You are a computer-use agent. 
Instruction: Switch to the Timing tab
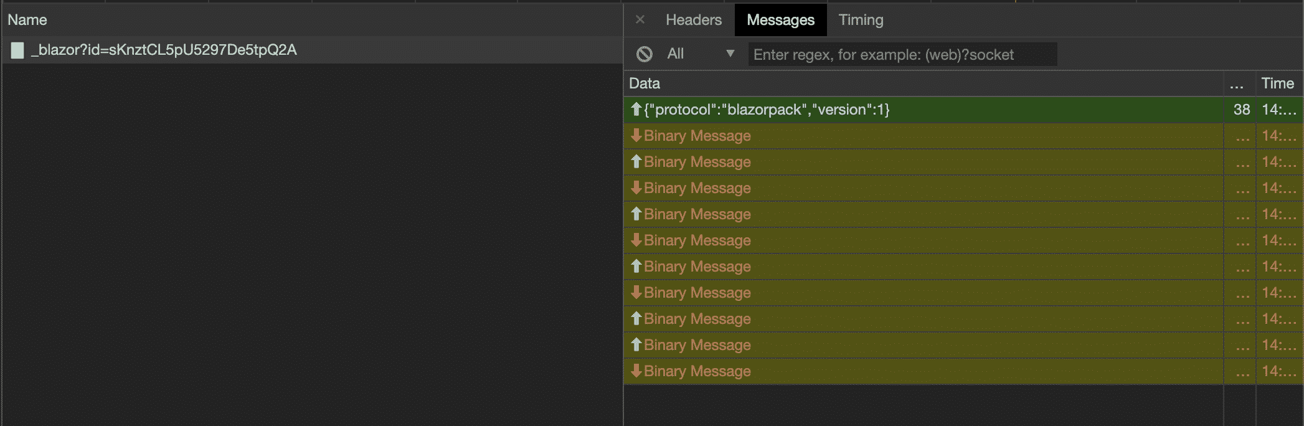point(861,20)
